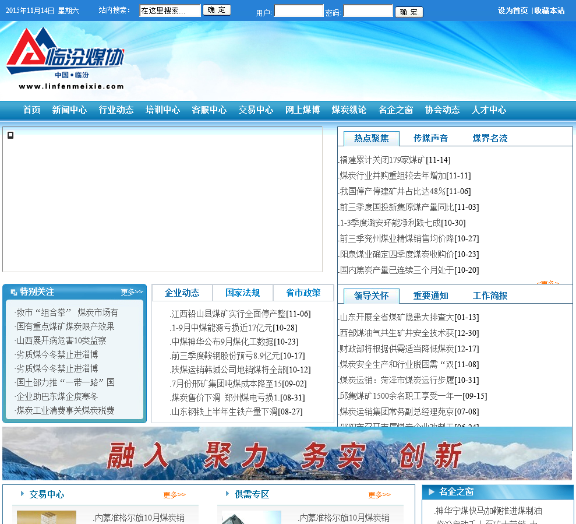
Task: Open 国有重点煤矿煤炭限产效果 item
Action: point(65,327)
